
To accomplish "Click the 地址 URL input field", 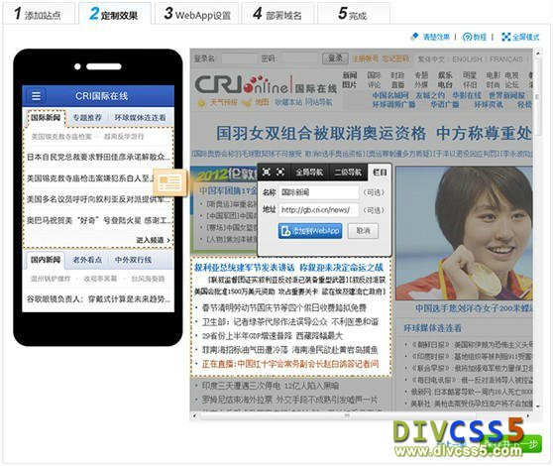I will coord(319,210).
